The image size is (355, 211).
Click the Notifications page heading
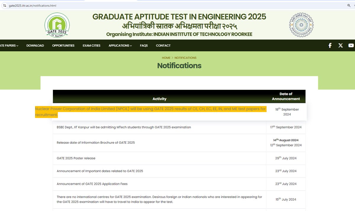point(179,66)
